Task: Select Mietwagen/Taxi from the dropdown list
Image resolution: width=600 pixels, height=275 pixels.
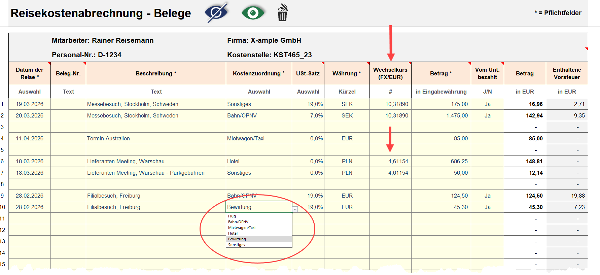Action: tap(242, 228)
